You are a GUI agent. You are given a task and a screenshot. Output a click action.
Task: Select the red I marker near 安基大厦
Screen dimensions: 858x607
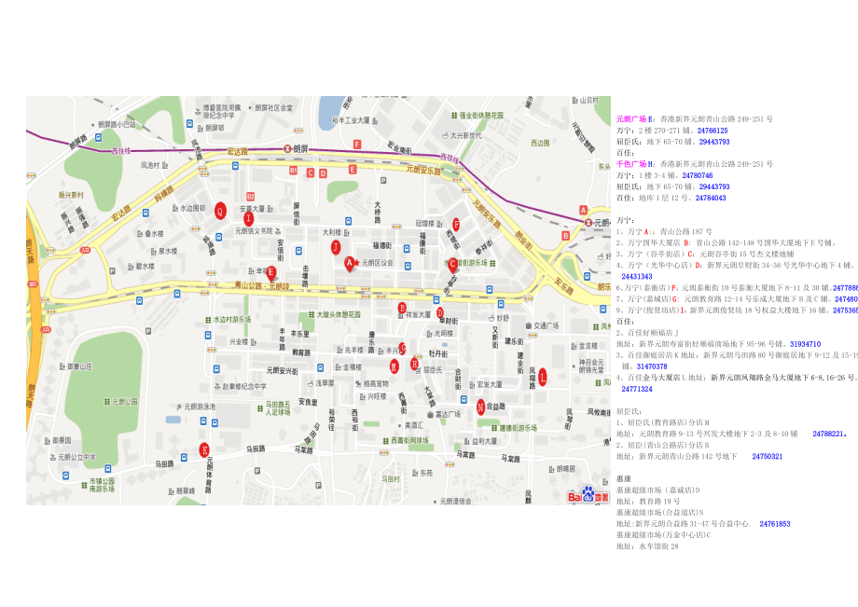248,217
